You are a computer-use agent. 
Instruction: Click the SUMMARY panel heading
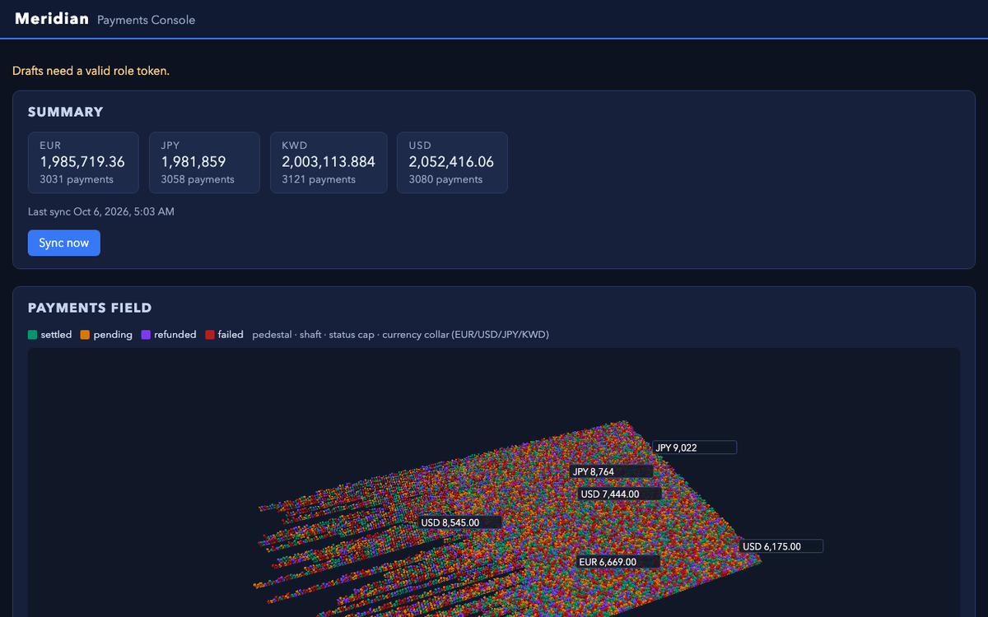(x=66, y=112)
